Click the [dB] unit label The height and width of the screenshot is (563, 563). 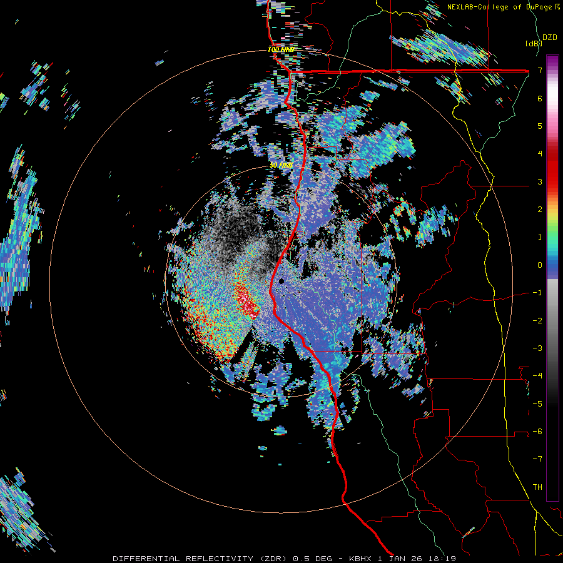point(534,43)
